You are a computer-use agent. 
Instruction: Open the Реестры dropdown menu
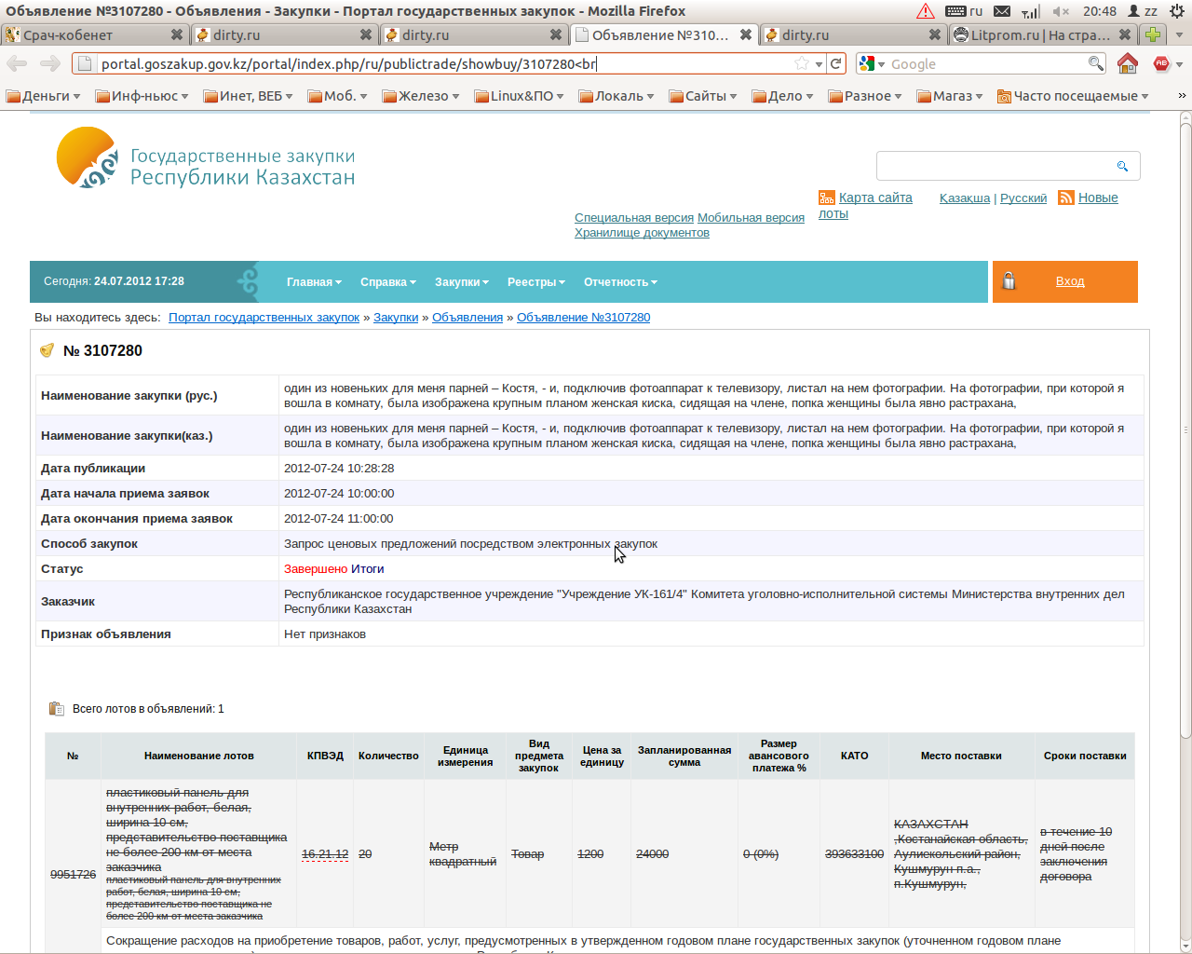point(535,282)
